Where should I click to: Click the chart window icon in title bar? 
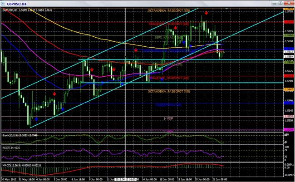(3, 4)
